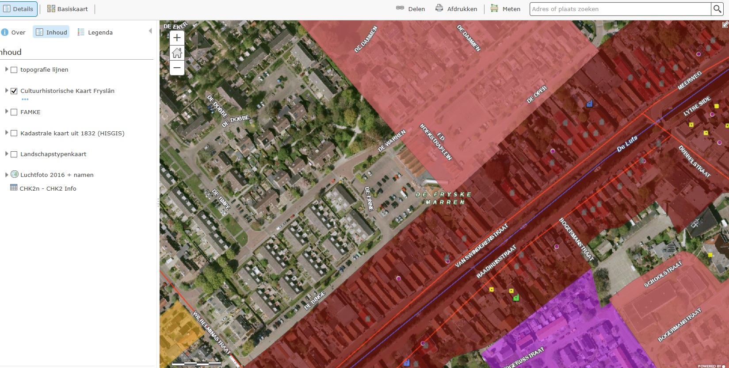Click the full-screen icon at map corner
Viewport: 729px width, 368px height.
click(x=725, y=25)
